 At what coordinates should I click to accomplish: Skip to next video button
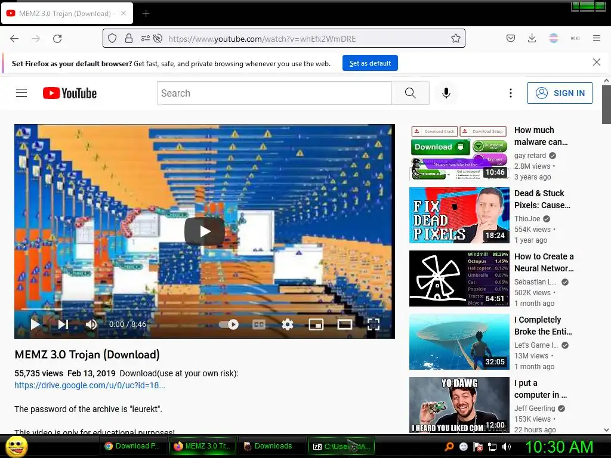[x=63, y=324]
